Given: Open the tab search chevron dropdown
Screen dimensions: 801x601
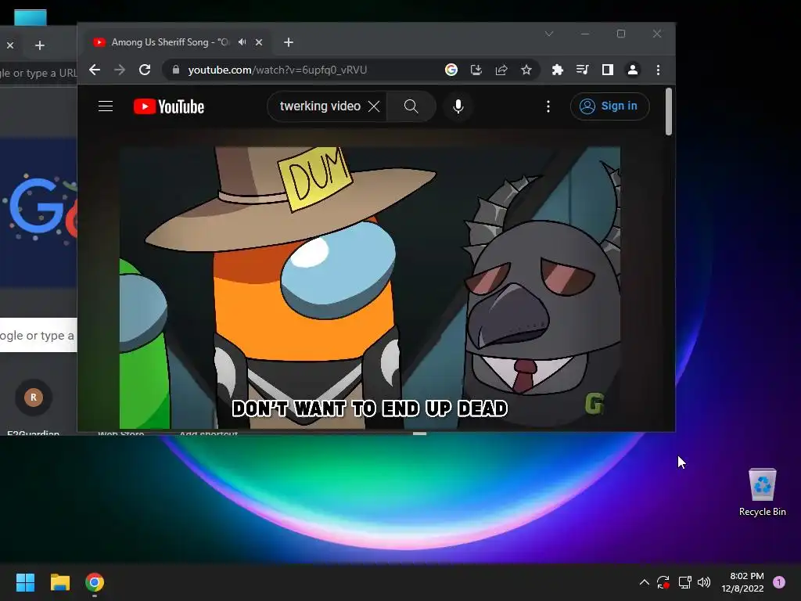Looking at the screenshot, I should (549, 34).
